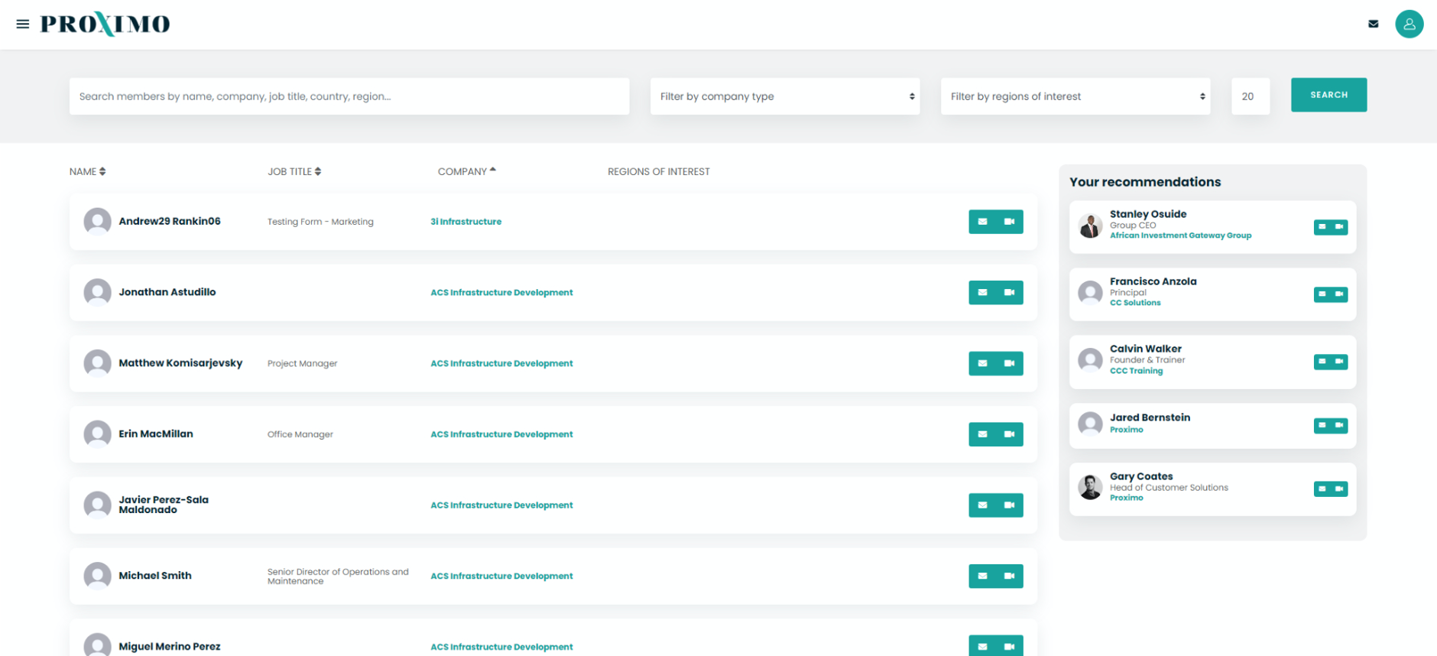
Task: Video call recommended member Stanley Osuide
Action: point(1339,227)
